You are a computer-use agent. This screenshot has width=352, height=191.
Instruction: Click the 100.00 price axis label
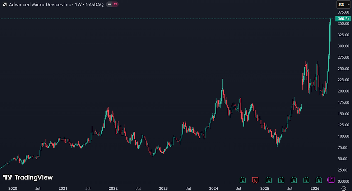click(x=343, y=136)
